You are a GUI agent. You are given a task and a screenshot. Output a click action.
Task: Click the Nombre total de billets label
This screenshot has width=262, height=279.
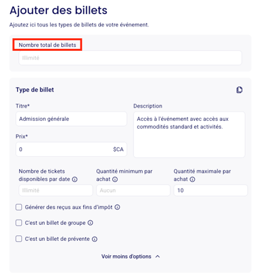coord(48,45)
